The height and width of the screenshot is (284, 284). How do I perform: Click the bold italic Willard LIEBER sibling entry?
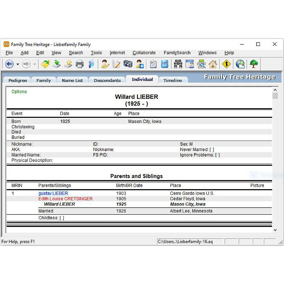point(59,204)
